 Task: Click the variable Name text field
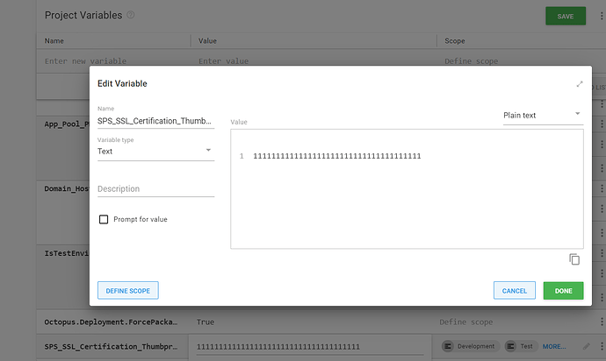pos(155,121)
